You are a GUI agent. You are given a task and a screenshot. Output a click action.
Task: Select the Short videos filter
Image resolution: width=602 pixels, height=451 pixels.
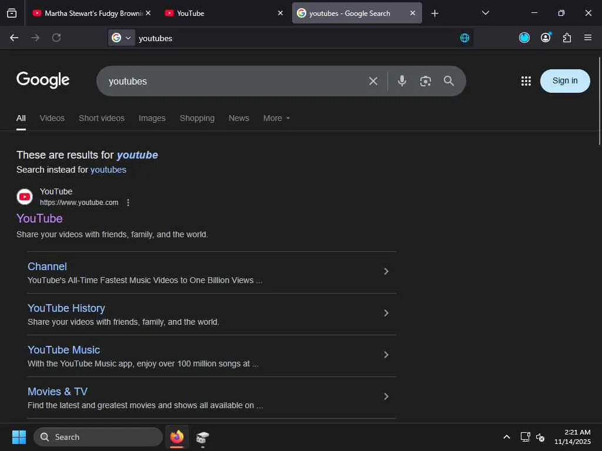[102, 118]
